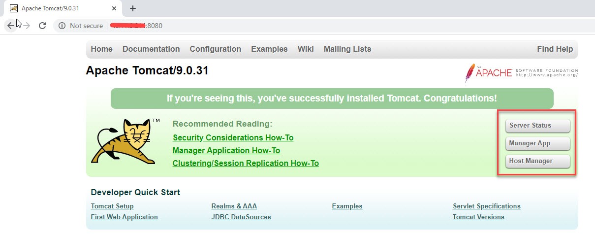Go to Mailing Lists in navigation bar

click(x=347, y=49)
